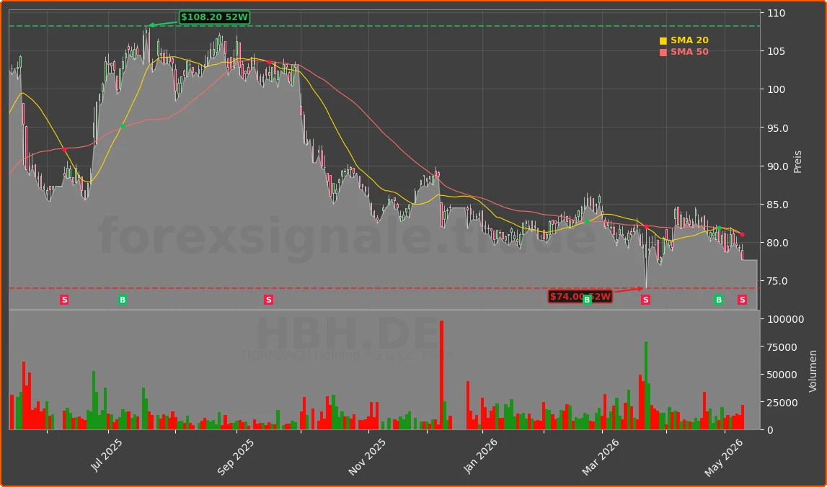827x487 pixels.
Task: Click the sell marker S before July 2025
Action: pos(64,300)
